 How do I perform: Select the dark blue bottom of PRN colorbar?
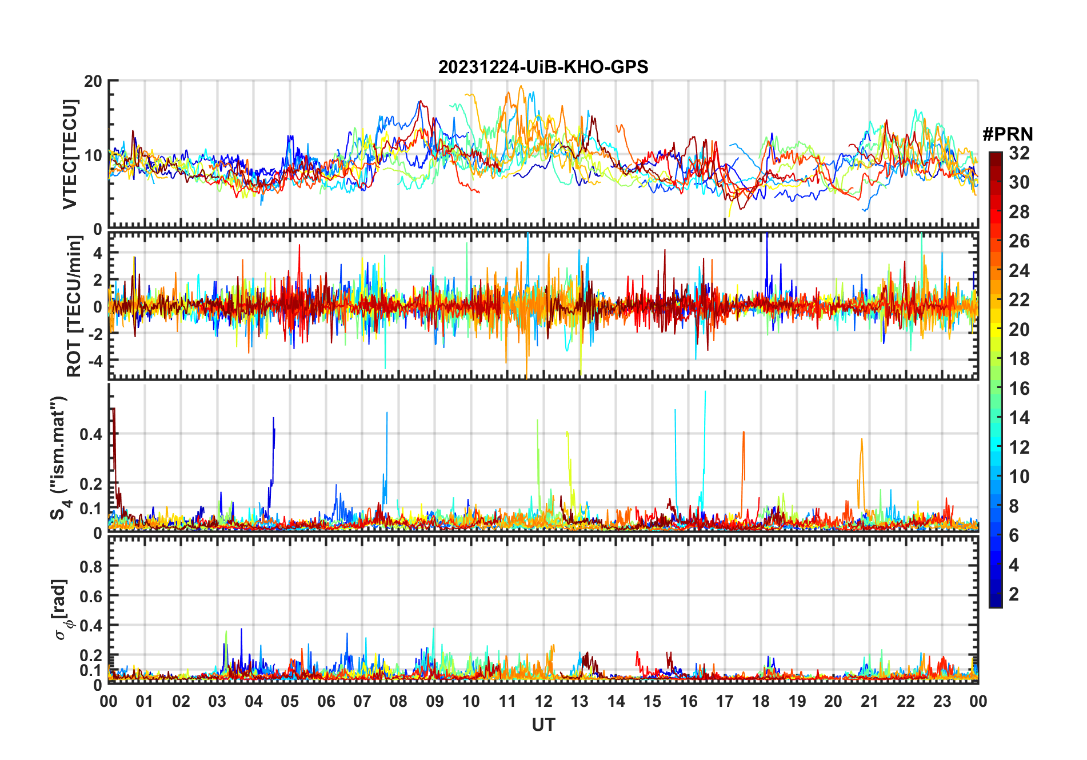pos(996,601)
